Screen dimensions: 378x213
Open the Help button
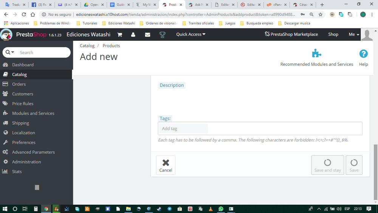363,58
